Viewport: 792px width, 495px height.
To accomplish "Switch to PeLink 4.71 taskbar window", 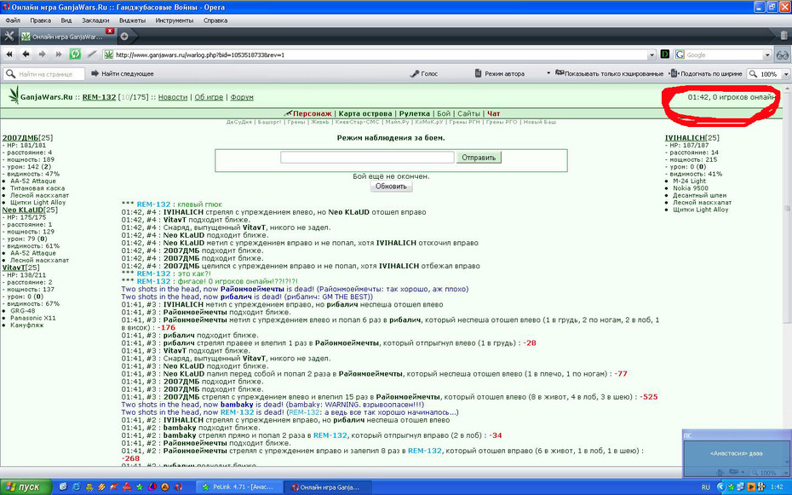I will (239, 487).
